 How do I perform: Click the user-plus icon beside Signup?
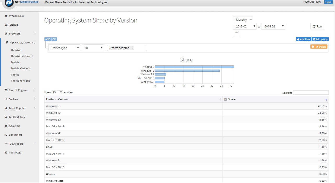[6, 25]
